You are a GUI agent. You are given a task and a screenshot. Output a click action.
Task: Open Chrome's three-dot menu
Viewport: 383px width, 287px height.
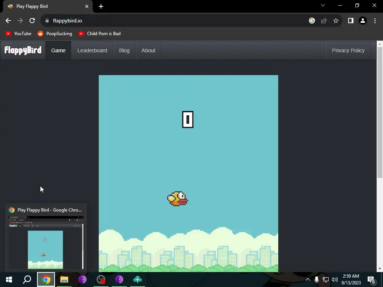point(375,21)
